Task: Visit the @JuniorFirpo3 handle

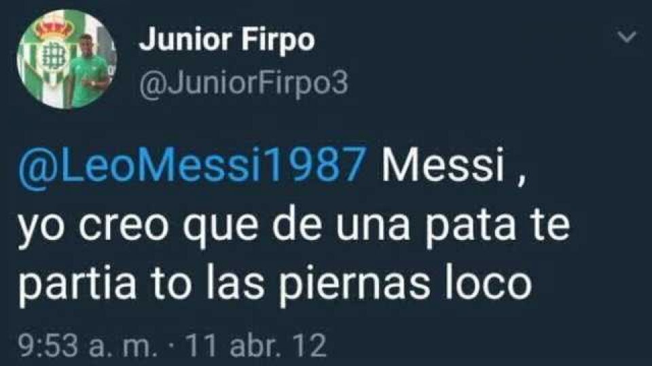Action: (x=243, y=84)
